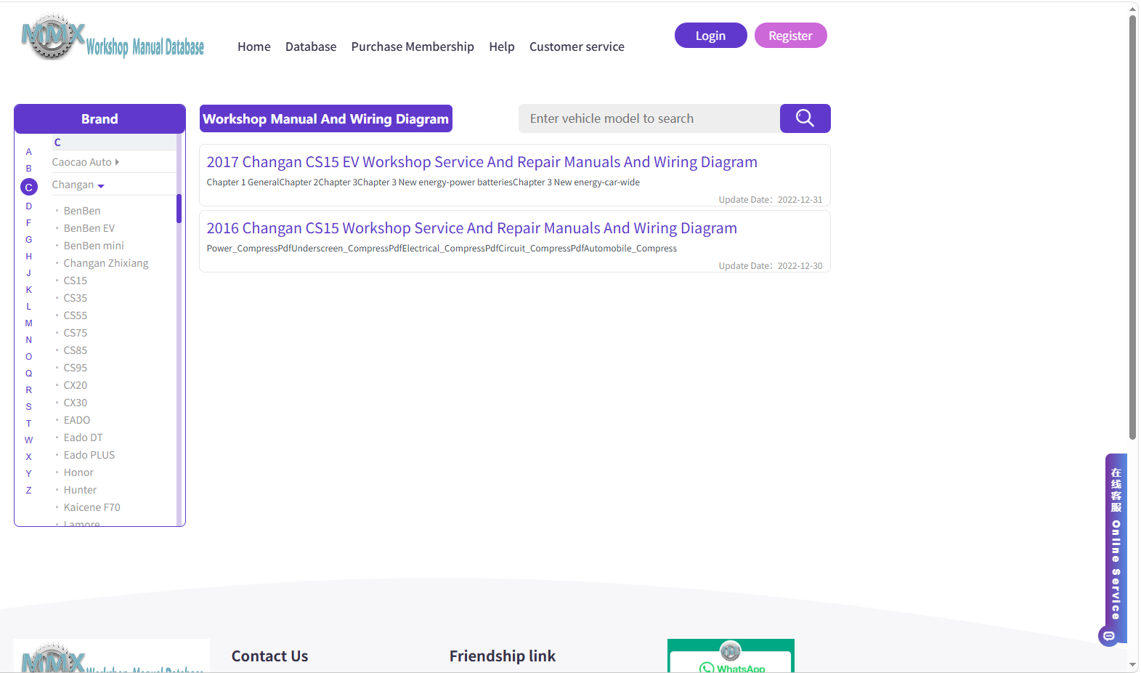Image resolution: width=1141 pixels, height=673 pixels.
Task: Open the CS75 model
Action: (76, 333)
